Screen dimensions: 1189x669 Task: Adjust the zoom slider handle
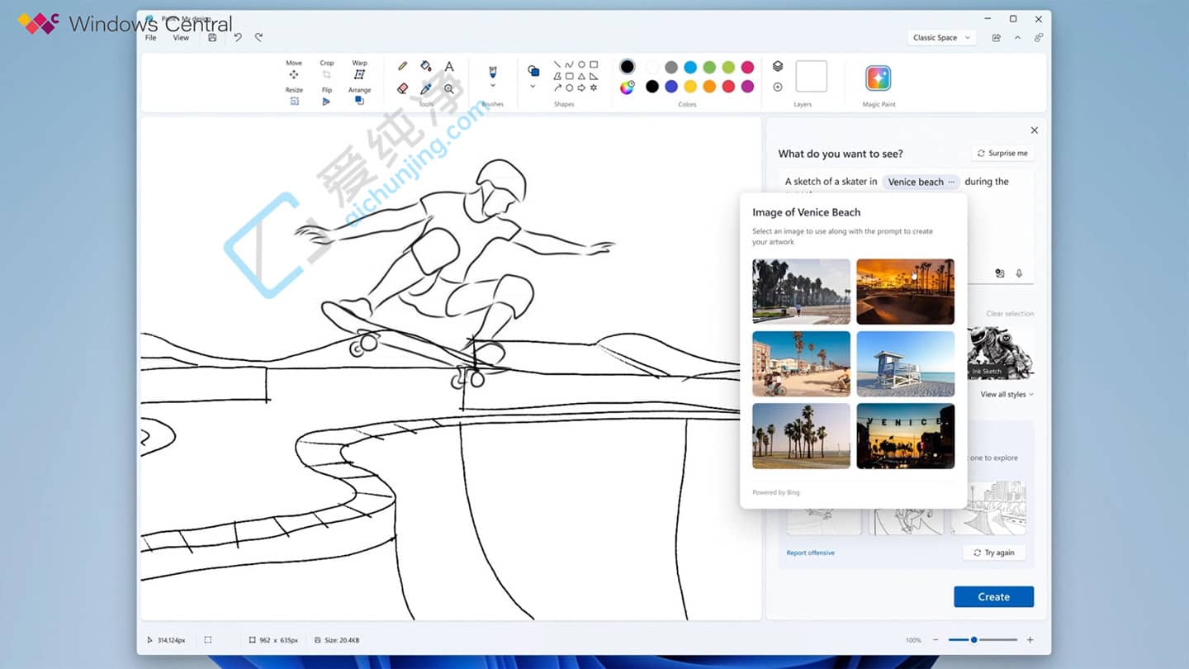pyautogui.click(x=974, y=640)
